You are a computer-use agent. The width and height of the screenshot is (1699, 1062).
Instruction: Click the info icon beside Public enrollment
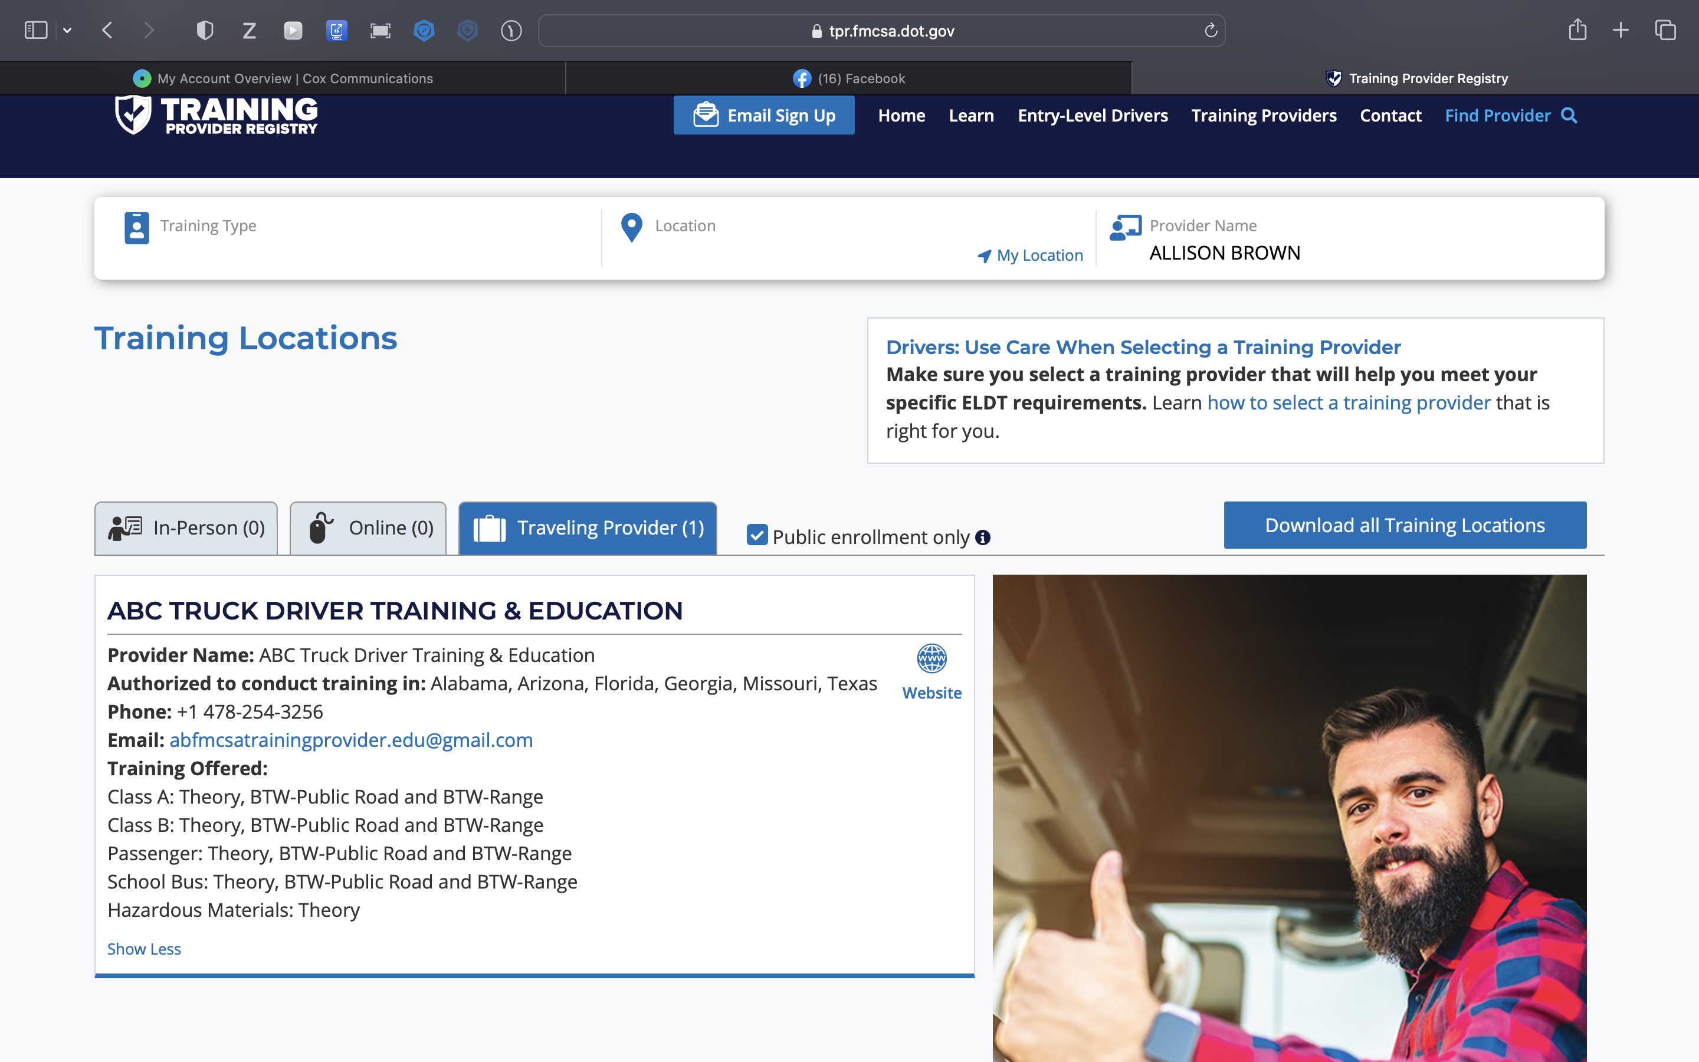coord(983,538)
